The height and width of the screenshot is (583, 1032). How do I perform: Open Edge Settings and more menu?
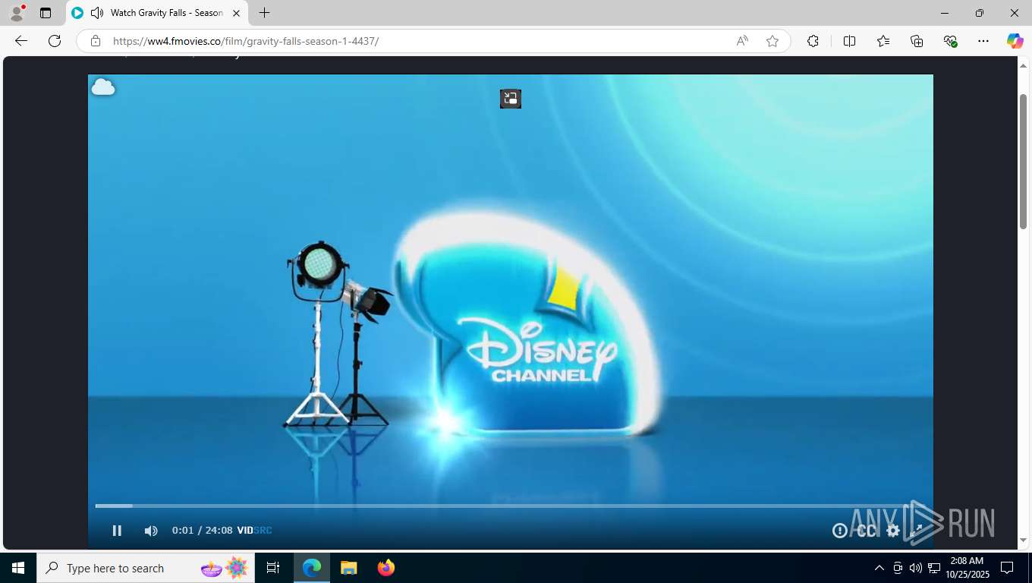point(983,41)
